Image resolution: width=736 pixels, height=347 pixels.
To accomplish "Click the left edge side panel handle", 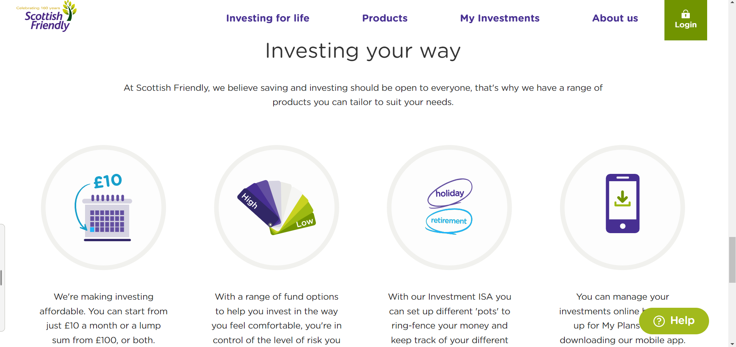I will point(2,278).
